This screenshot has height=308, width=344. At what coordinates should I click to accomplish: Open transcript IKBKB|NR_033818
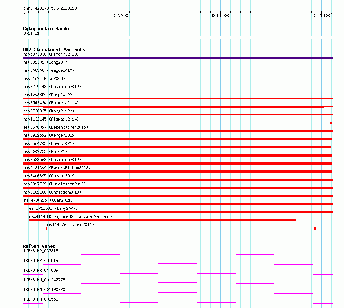(41, 251)
